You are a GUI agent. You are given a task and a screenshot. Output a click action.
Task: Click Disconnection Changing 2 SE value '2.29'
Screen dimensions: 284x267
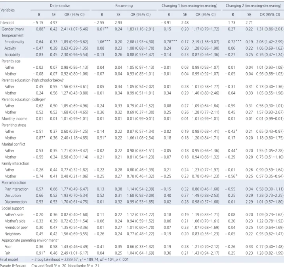point(249,202)
